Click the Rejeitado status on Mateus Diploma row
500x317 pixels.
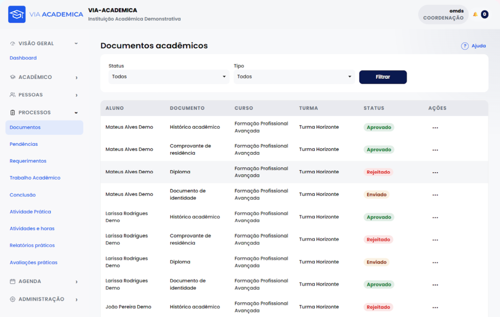378,172
